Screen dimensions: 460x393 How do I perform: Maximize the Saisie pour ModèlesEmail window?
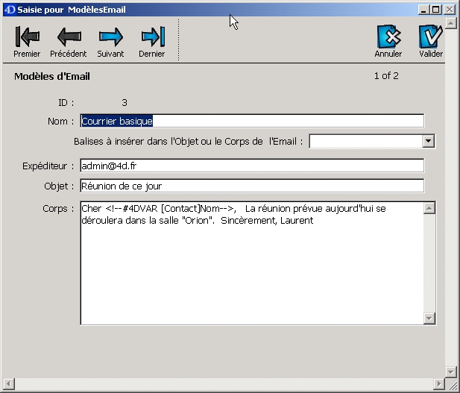(436, 10)
